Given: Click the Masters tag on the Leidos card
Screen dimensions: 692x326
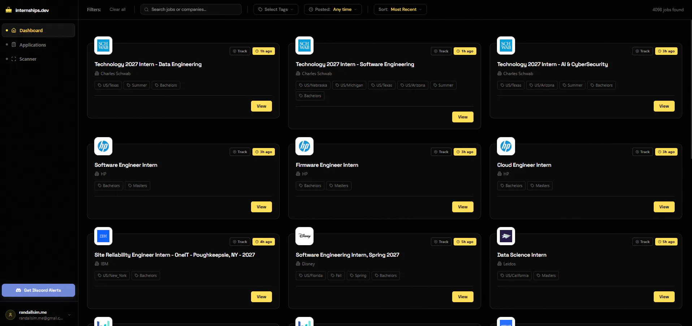Looking at the screenshot, I should pos(546,275).
